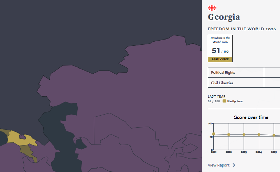Click the Partly Free color swatch
The width and height of the screenshot is (280, 172).
point(224,101)
